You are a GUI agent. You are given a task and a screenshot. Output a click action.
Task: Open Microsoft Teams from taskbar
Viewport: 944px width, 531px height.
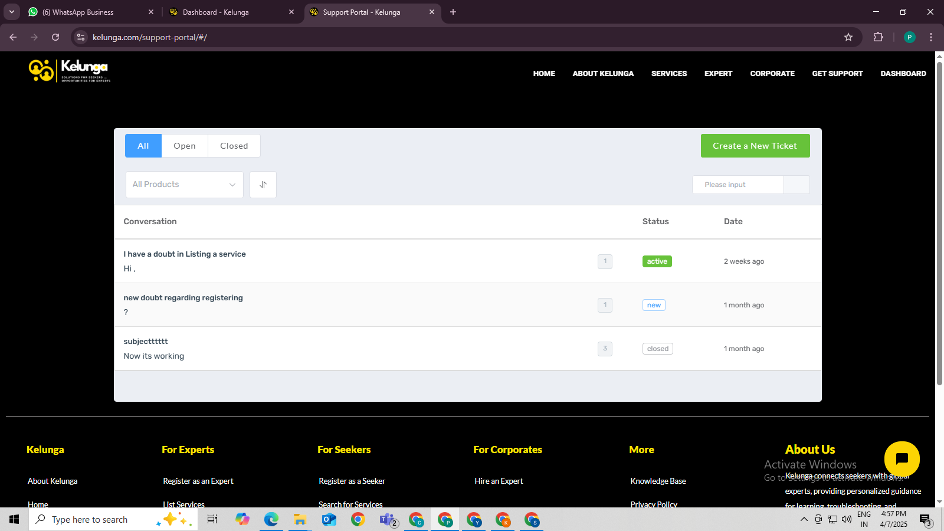(388, 519)
